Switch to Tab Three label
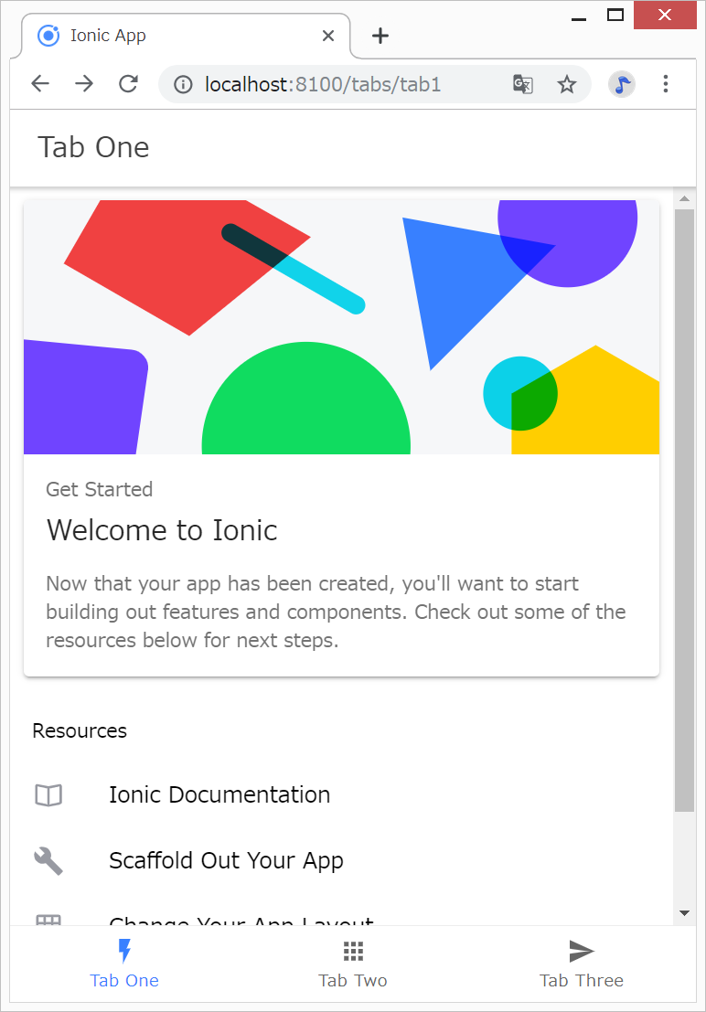 pyautogui.click(x=582, y=980)
